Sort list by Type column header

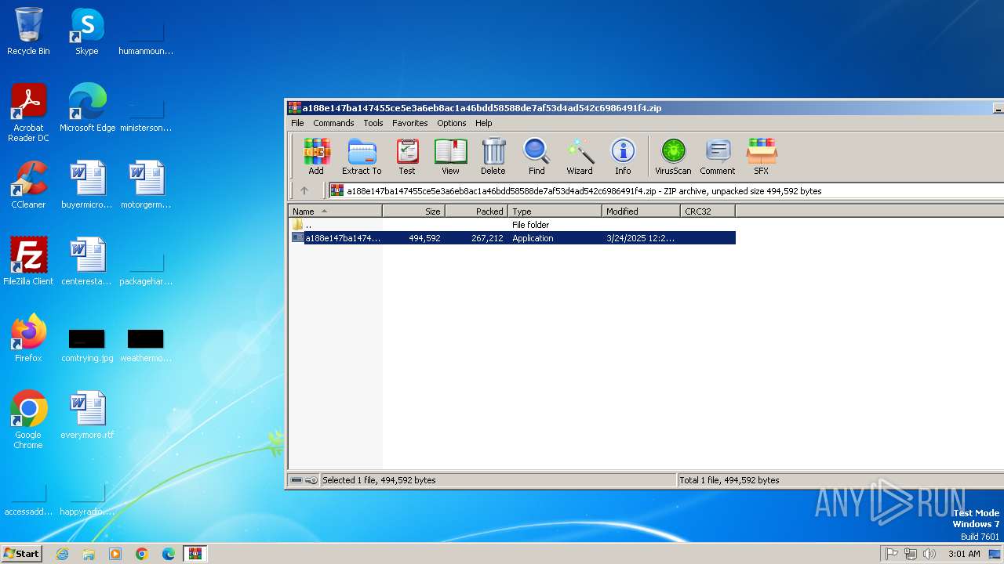pos(555,211)
